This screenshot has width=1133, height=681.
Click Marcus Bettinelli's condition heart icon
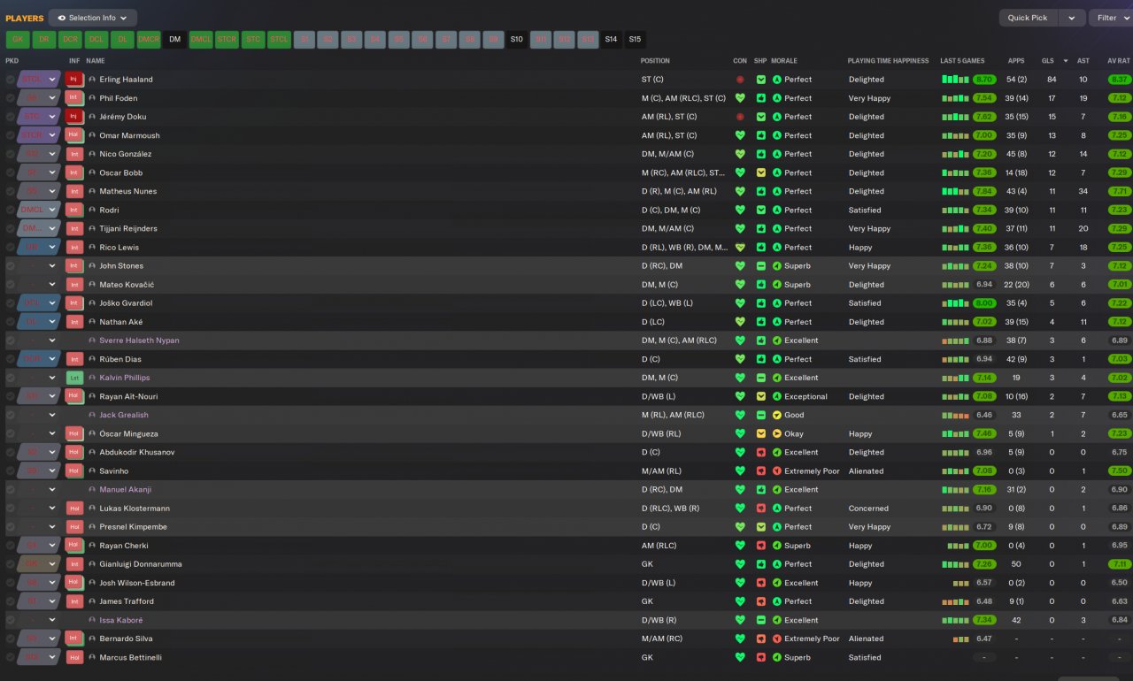[x=740, y=657]
